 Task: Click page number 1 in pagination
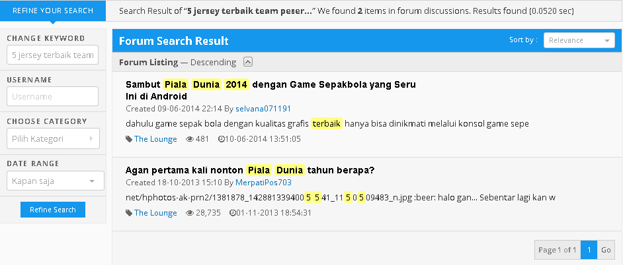(x=589, y=250)
